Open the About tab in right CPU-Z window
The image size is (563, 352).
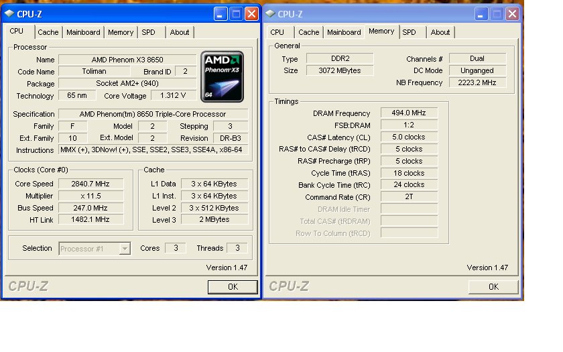tap(440, 32)
